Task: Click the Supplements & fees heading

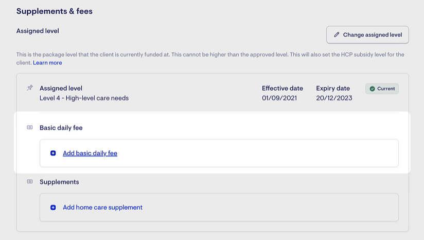Action: (55, 11)
